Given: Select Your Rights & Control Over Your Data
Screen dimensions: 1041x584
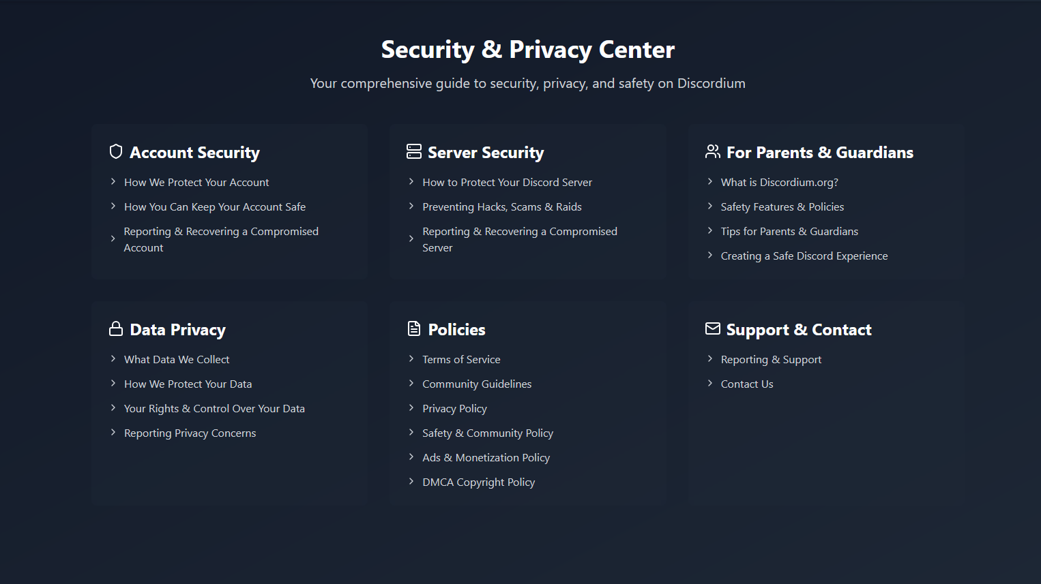Looking at the screenshot, I should (214, 409).
